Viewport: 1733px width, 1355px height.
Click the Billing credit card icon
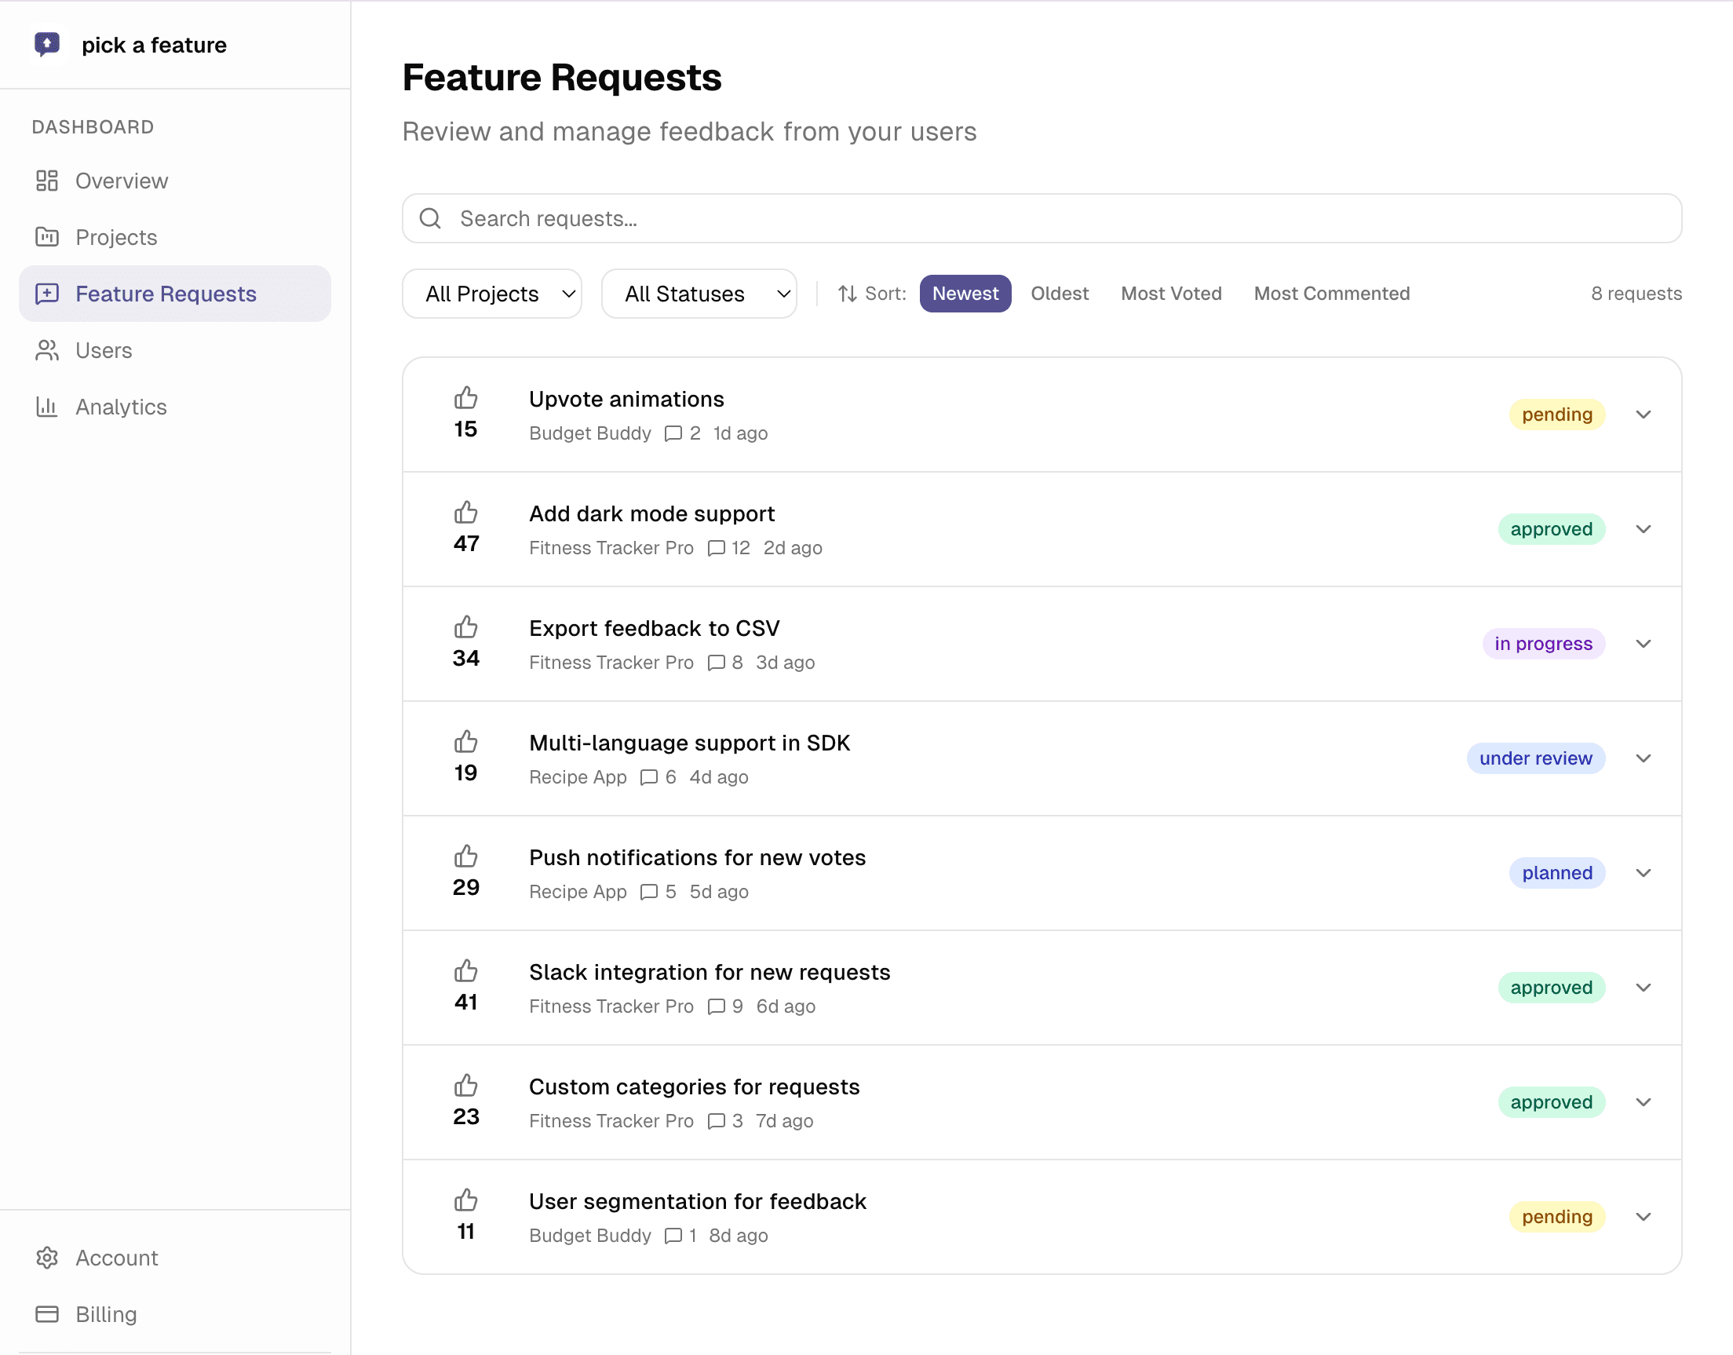[47, 1313]
